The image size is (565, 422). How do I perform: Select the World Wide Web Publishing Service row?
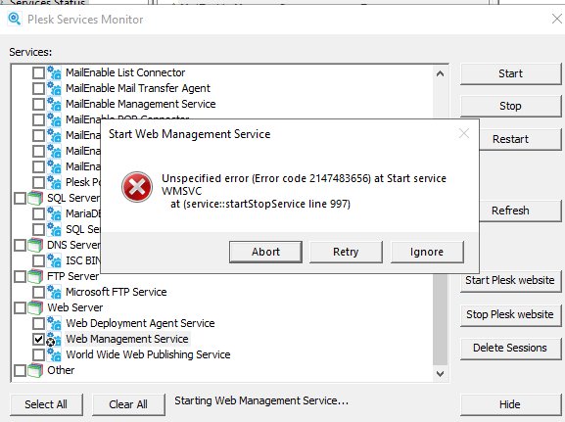[x=148, y=354]
